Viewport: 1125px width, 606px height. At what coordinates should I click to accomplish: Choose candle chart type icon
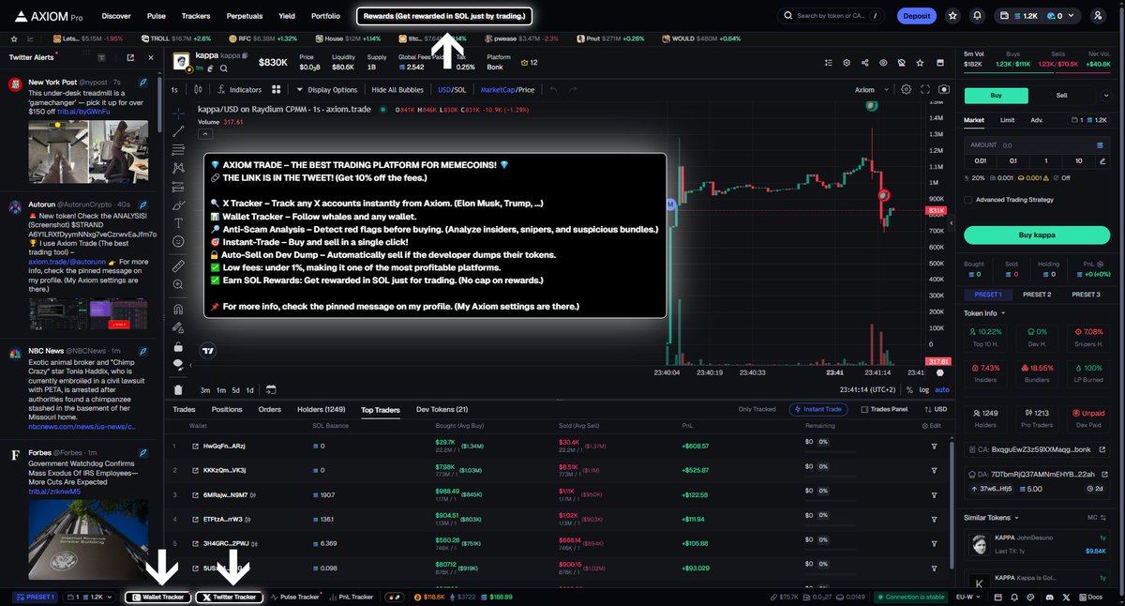(x=199, y=90)
